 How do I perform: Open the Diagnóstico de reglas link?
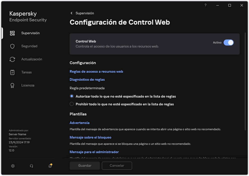pos(87,79)
